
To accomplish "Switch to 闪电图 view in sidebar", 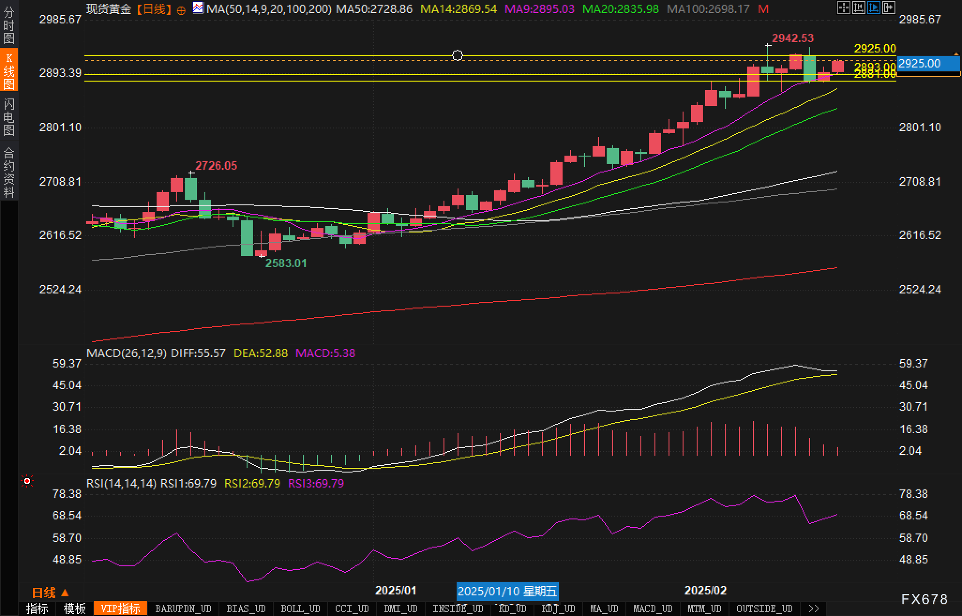I will click(9, 117).
